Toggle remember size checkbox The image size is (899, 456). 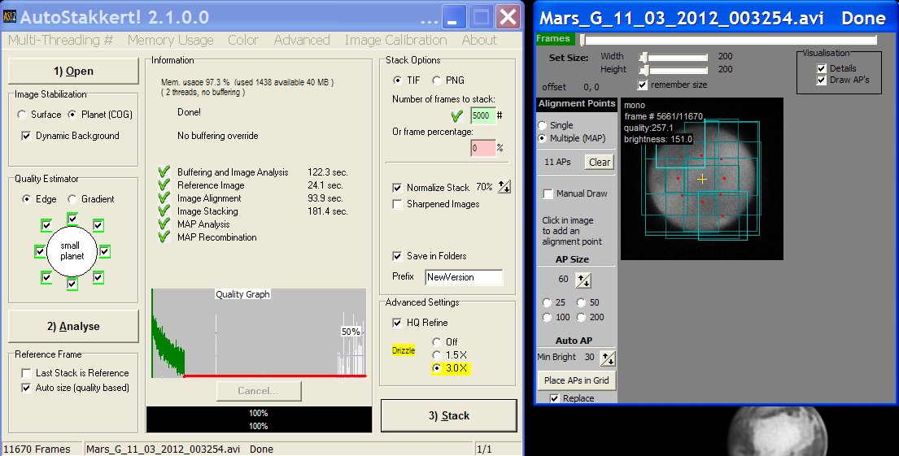pos(642,85)
